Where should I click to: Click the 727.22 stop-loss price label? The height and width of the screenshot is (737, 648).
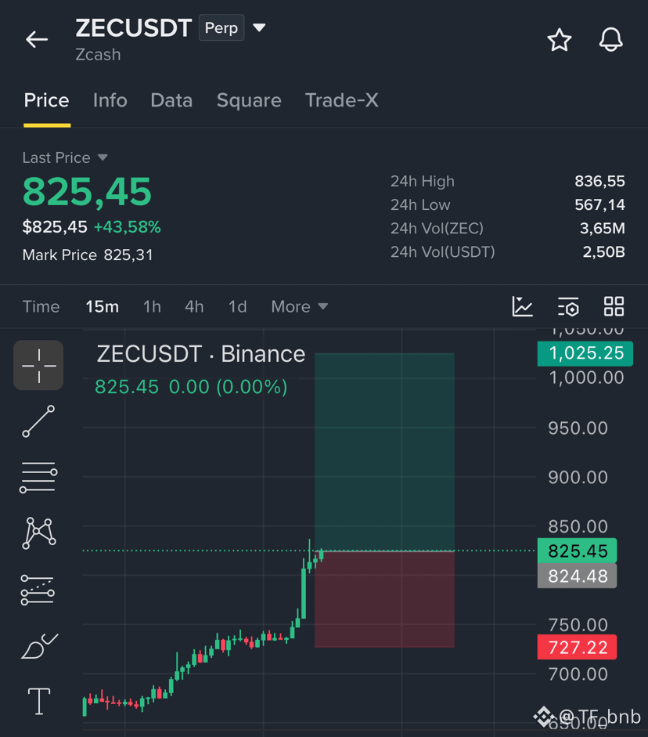tap(577, 647)
